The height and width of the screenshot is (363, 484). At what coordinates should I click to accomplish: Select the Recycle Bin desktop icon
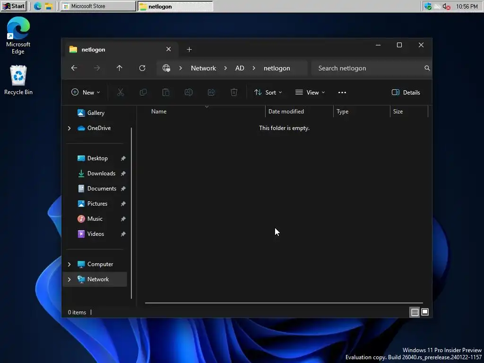(x=18, y=80)
